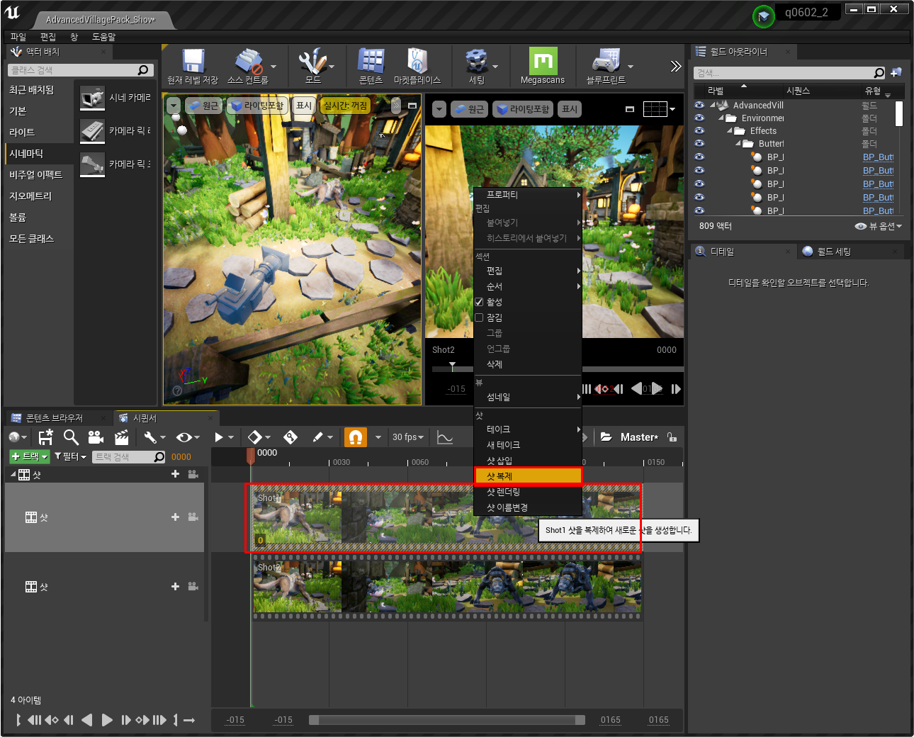The height and width of the screenshot is (737, 914).
Task: Click the Master sequence breadcrumb folder icon
Action: pyautogui.click(x=606, y=437)
